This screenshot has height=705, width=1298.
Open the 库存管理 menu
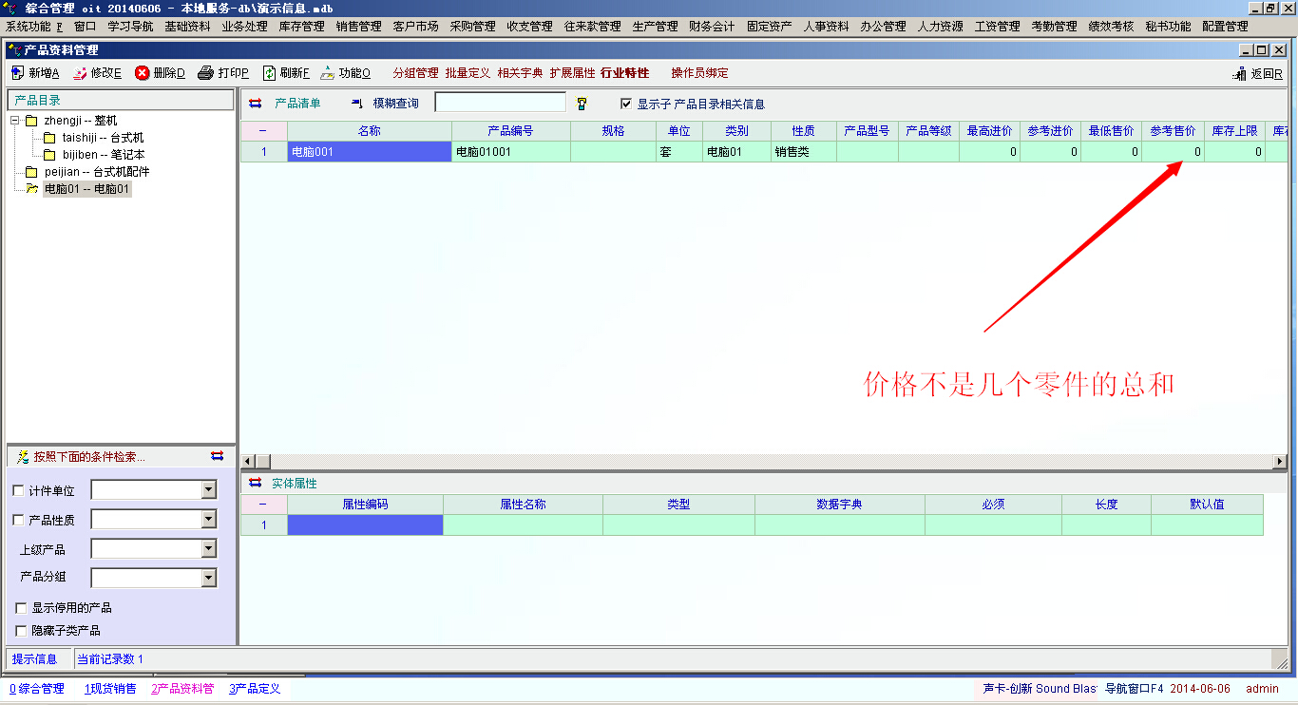click(301, 27)
